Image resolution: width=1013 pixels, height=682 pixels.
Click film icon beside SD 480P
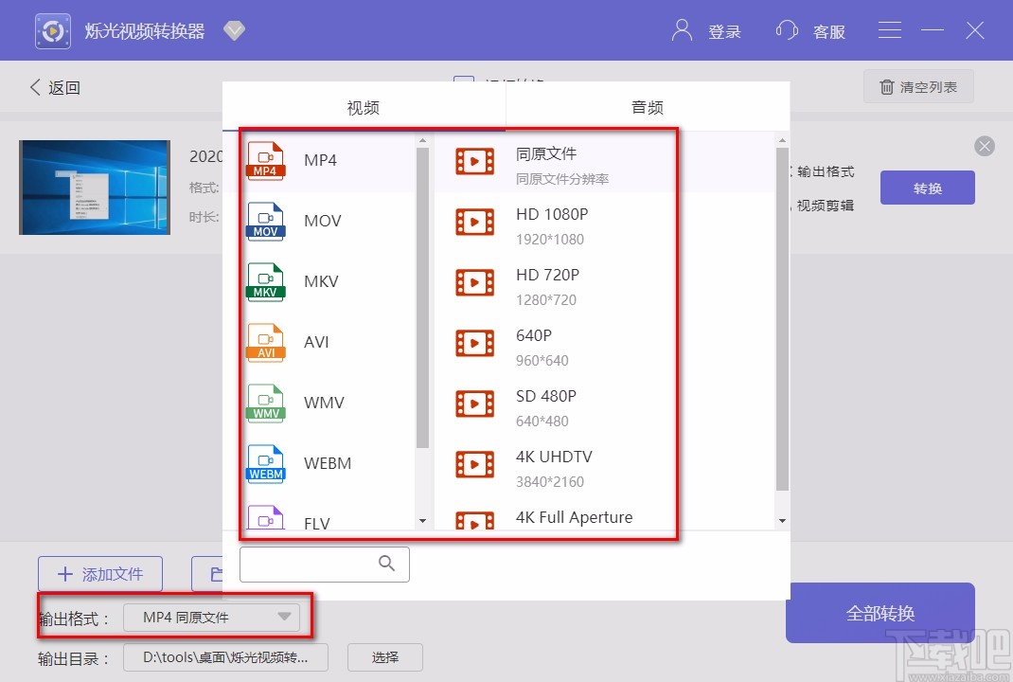coord(475,404)
